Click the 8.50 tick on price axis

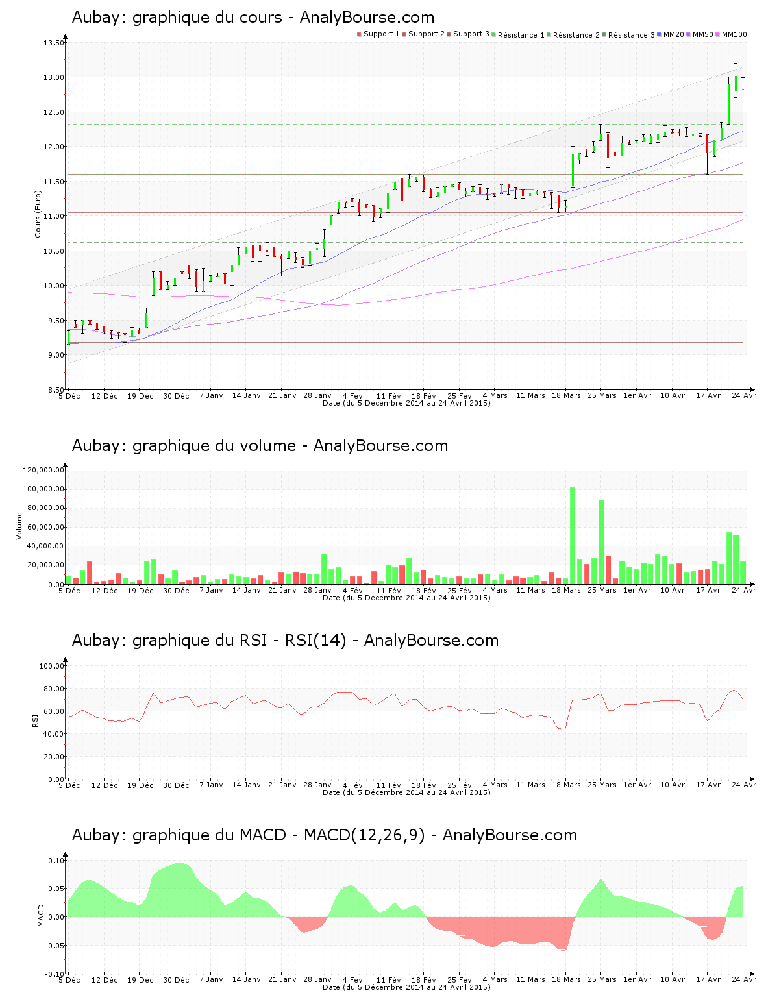55,389
